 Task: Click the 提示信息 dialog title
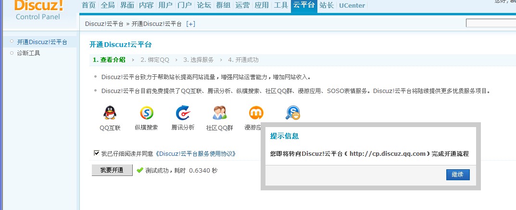284,136
